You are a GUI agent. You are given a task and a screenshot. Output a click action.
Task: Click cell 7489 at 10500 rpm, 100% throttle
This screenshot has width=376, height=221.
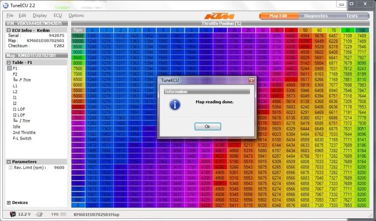tap(361, 35)
